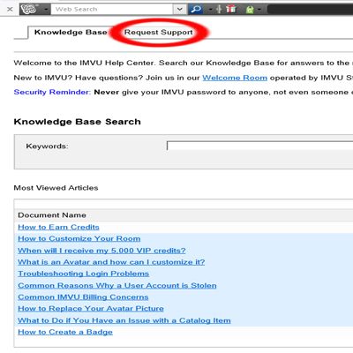The image size is (353, 353).
Task: Open the arrow menu beside the magnifier
Action: (x=210, y=10)
